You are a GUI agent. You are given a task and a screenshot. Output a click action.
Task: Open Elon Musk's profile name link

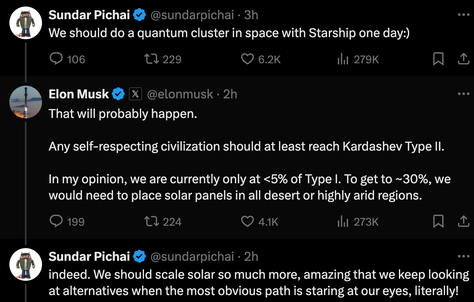pos(79,94)
